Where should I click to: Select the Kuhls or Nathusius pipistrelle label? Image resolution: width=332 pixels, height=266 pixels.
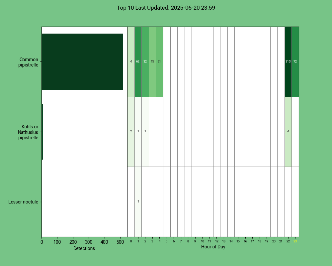click(28, 132)
